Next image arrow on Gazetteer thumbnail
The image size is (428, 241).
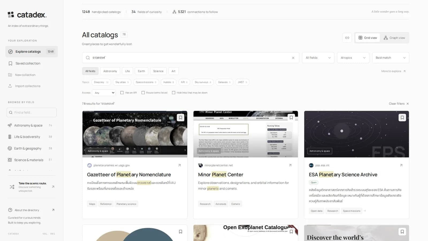[185, 150]
